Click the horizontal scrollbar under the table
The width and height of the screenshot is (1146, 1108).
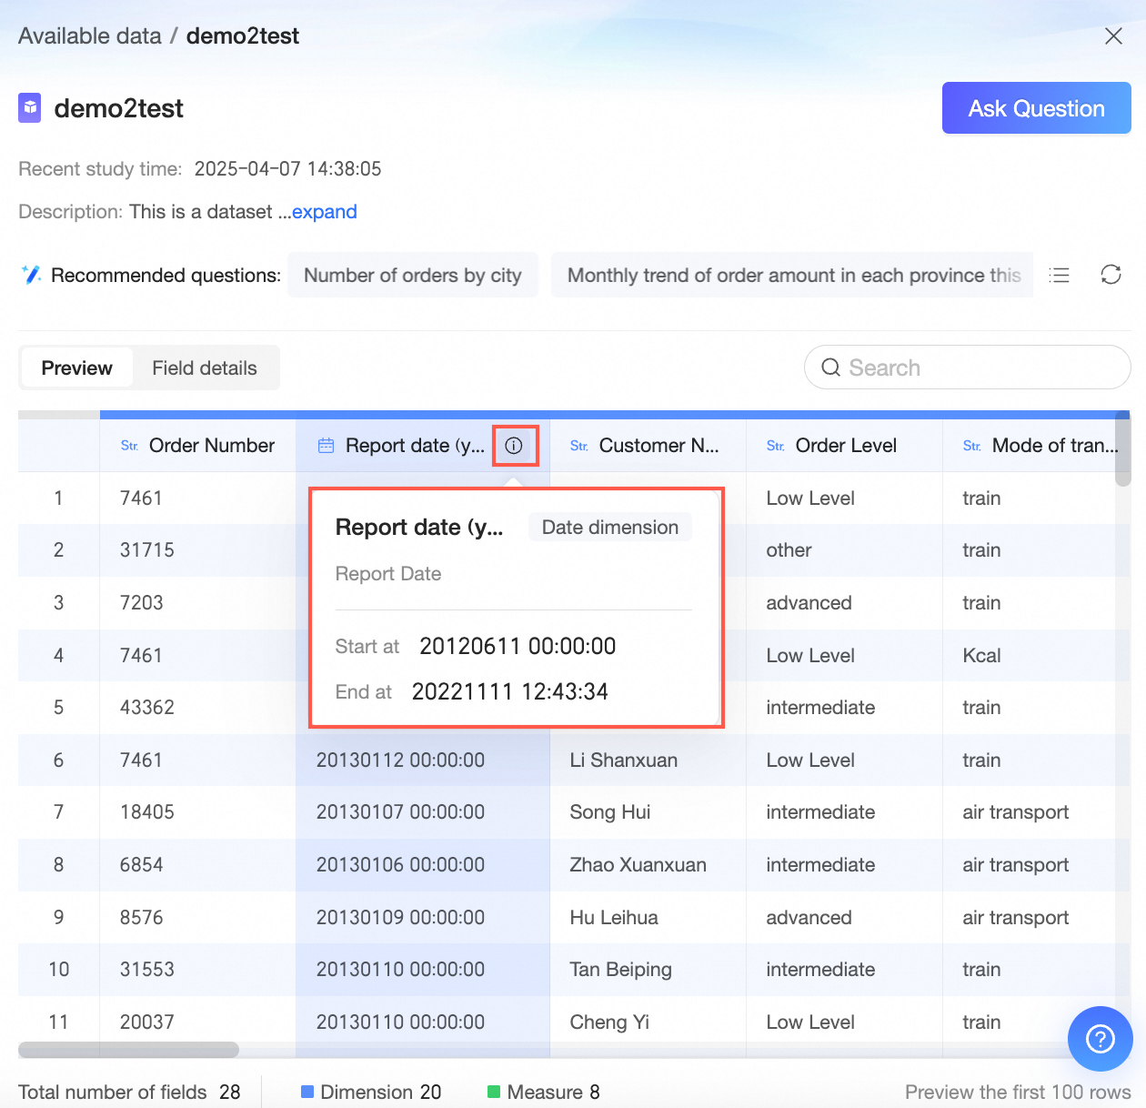tap(128, 1050)
